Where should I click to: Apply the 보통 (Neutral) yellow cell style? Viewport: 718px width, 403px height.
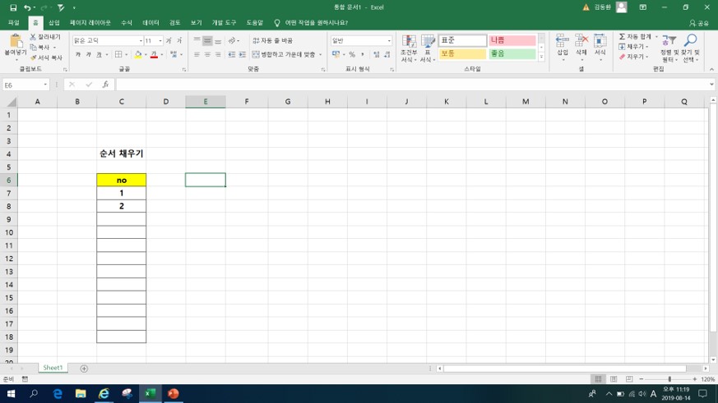pos(462,54)
